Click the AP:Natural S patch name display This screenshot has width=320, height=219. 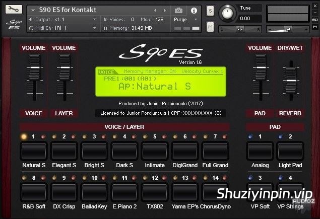click(155, 87)
